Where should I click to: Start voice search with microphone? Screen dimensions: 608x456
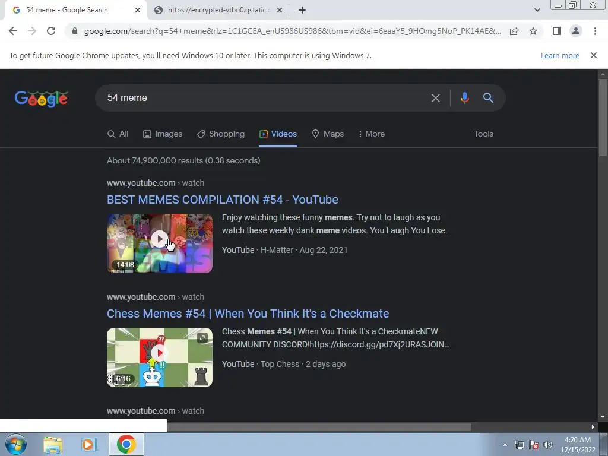[464, 98]
